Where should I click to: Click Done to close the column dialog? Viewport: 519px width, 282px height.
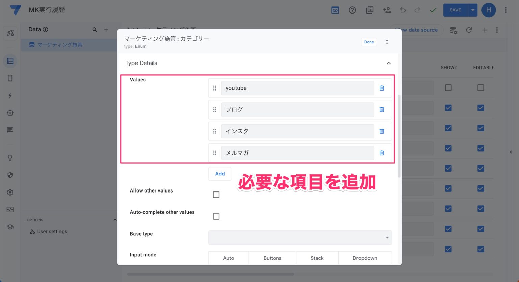pyautogui.click(x=369, y=42)
